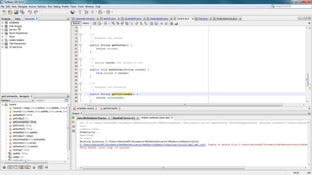312x175 pixels.
Task: Click entidades.Usuario breadcrumb
Action: pyautogui.click(x=85, y=108)
